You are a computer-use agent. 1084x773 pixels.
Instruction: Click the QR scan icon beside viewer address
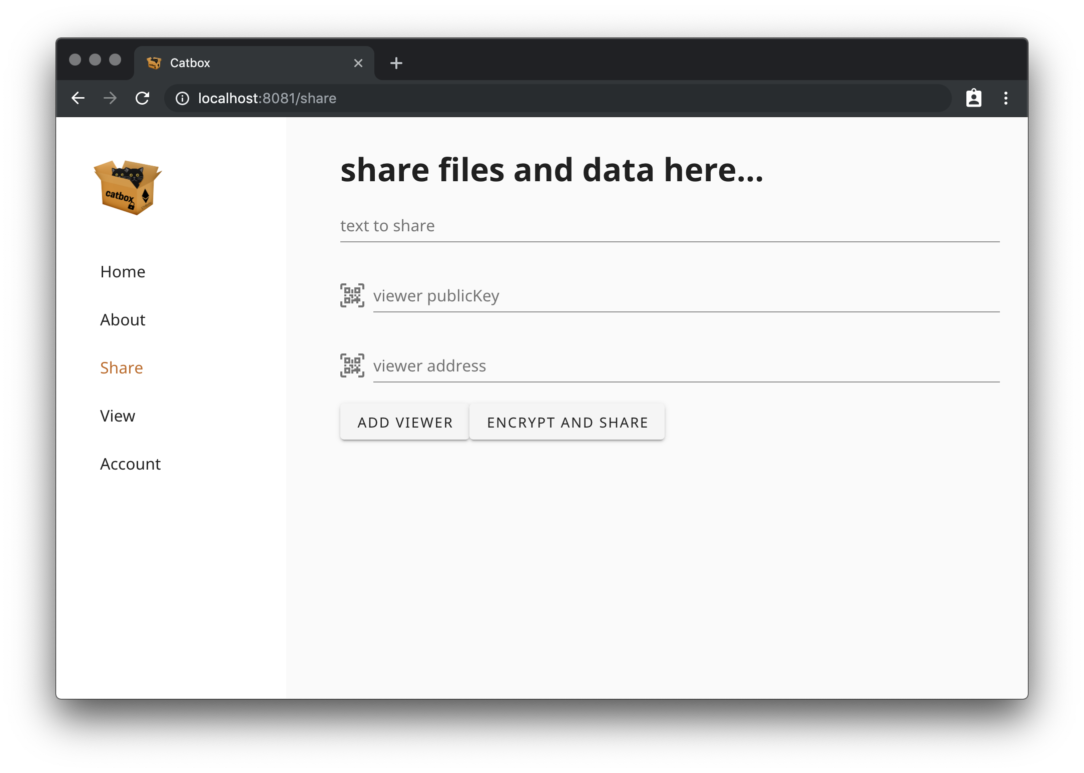352,365
